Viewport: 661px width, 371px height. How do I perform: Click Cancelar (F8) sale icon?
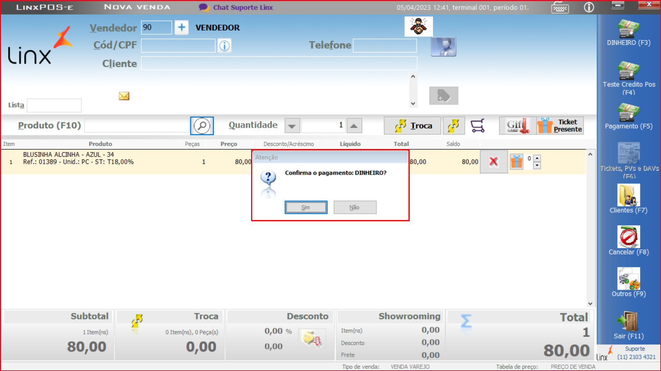[x=628, y=237]
